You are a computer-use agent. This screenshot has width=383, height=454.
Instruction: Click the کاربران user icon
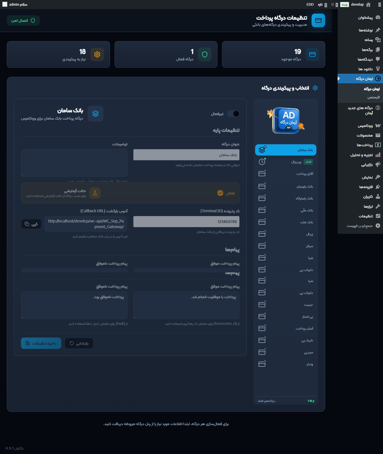(x=378, y=197)
